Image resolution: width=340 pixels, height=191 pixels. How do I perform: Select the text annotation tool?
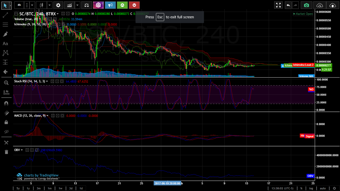5,44
